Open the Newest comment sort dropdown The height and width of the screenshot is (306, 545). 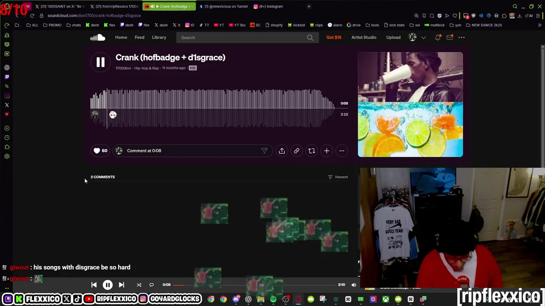point(338,177)
